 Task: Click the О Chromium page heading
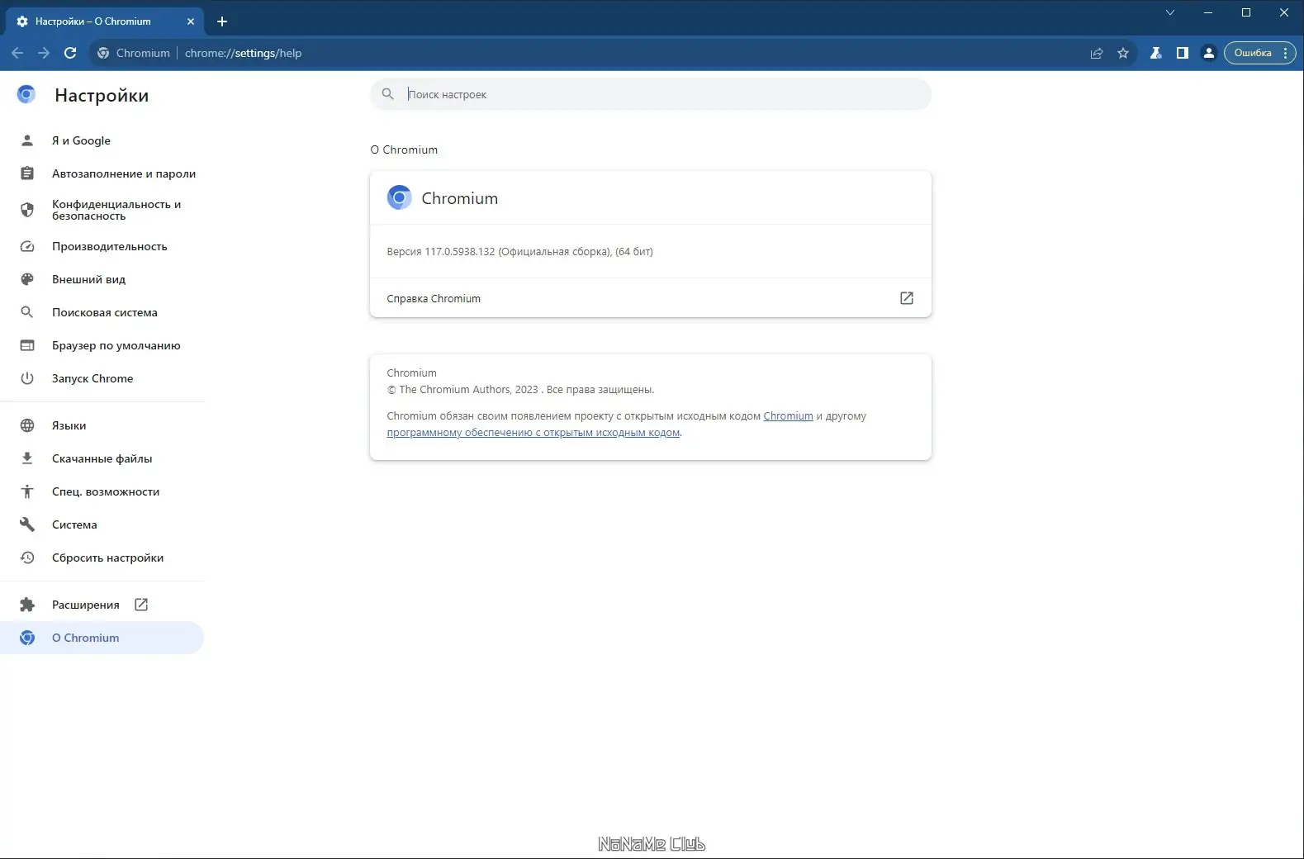[404, 149]
